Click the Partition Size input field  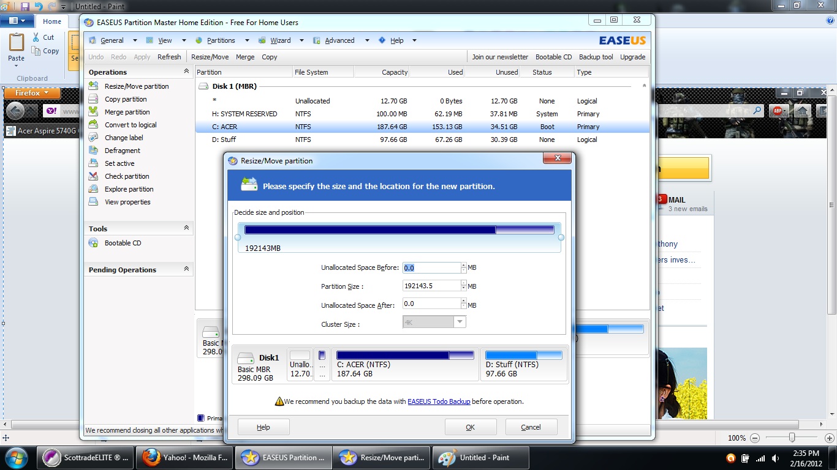[431, 286]
